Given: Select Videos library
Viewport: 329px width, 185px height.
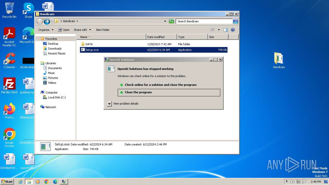Looking at the screenshot, I should tap(52, 83).
